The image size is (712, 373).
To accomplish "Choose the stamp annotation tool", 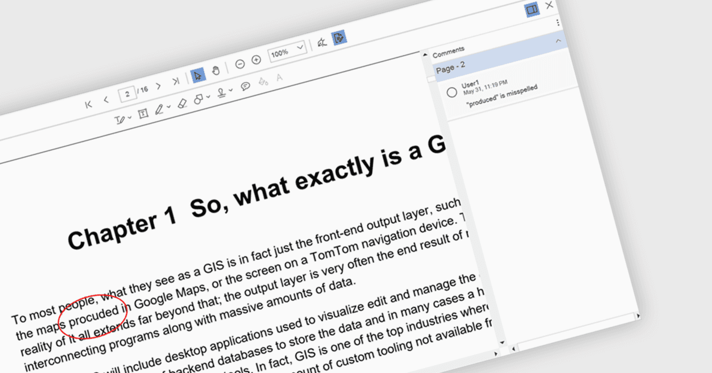I will 221,93.
